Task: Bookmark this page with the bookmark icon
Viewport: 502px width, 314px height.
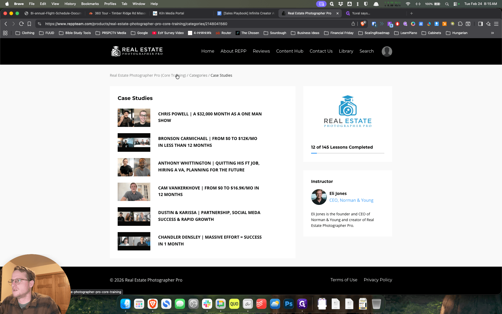Action: click(29, 24)
